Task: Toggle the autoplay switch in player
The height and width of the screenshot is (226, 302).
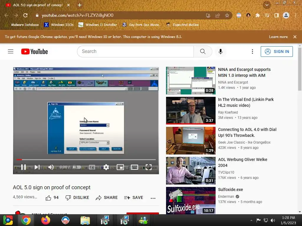Action: click(x=77, y=167)
